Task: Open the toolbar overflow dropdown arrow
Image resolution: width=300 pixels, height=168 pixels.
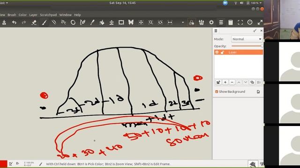Action: 183,22
